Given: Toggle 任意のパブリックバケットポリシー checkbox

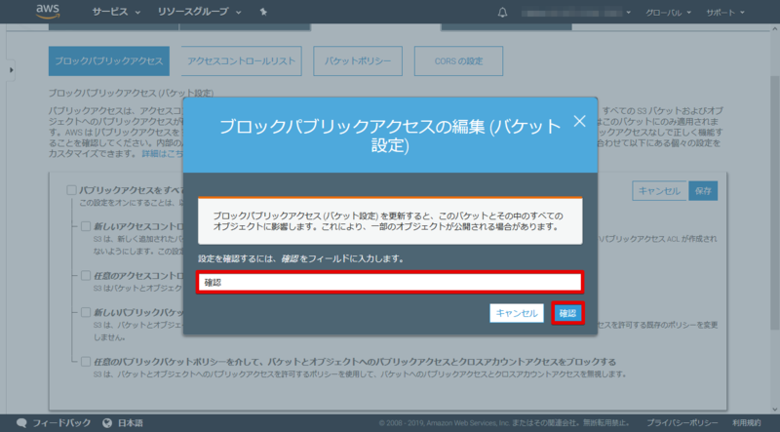Looking at the screenshot, I should [x=86, y=362].
